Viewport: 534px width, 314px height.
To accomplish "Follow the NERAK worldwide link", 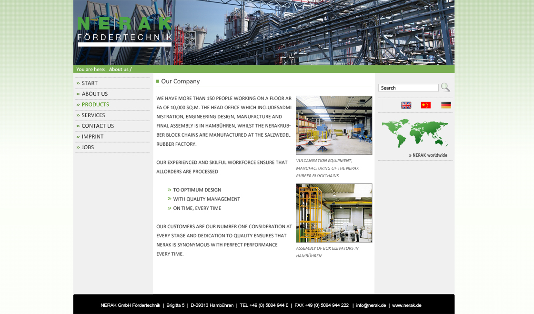I will point(428,155).
